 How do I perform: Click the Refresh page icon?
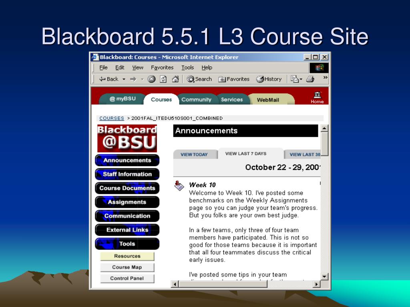163,79
